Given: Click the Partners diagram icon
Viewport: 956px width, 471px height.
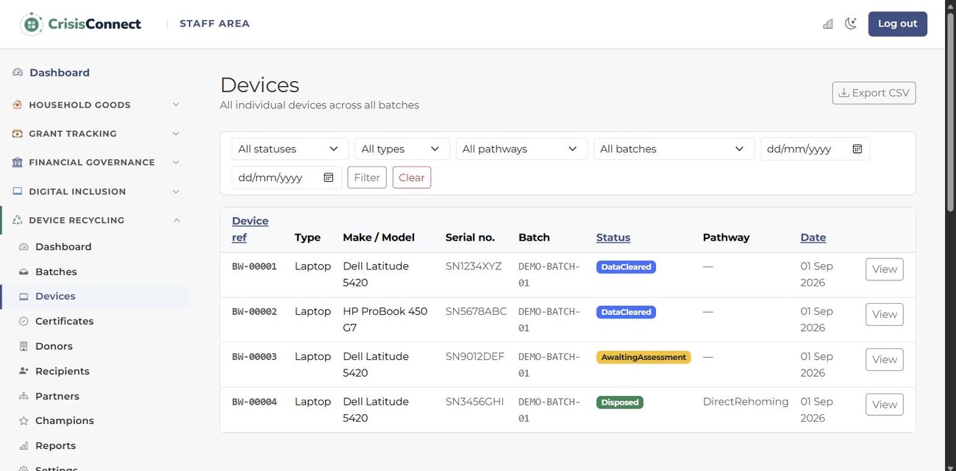Looking at the screenshot, I should [24, 396].
